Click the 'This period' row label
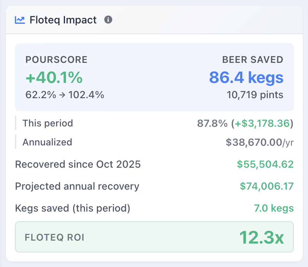This screenshot has height=267, width=308. click(48, 123)
